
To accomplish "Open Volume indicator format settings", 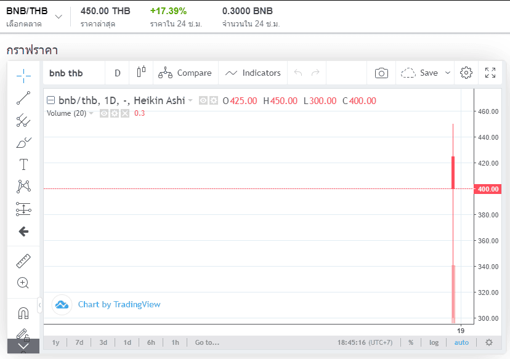I will point(115,113).
